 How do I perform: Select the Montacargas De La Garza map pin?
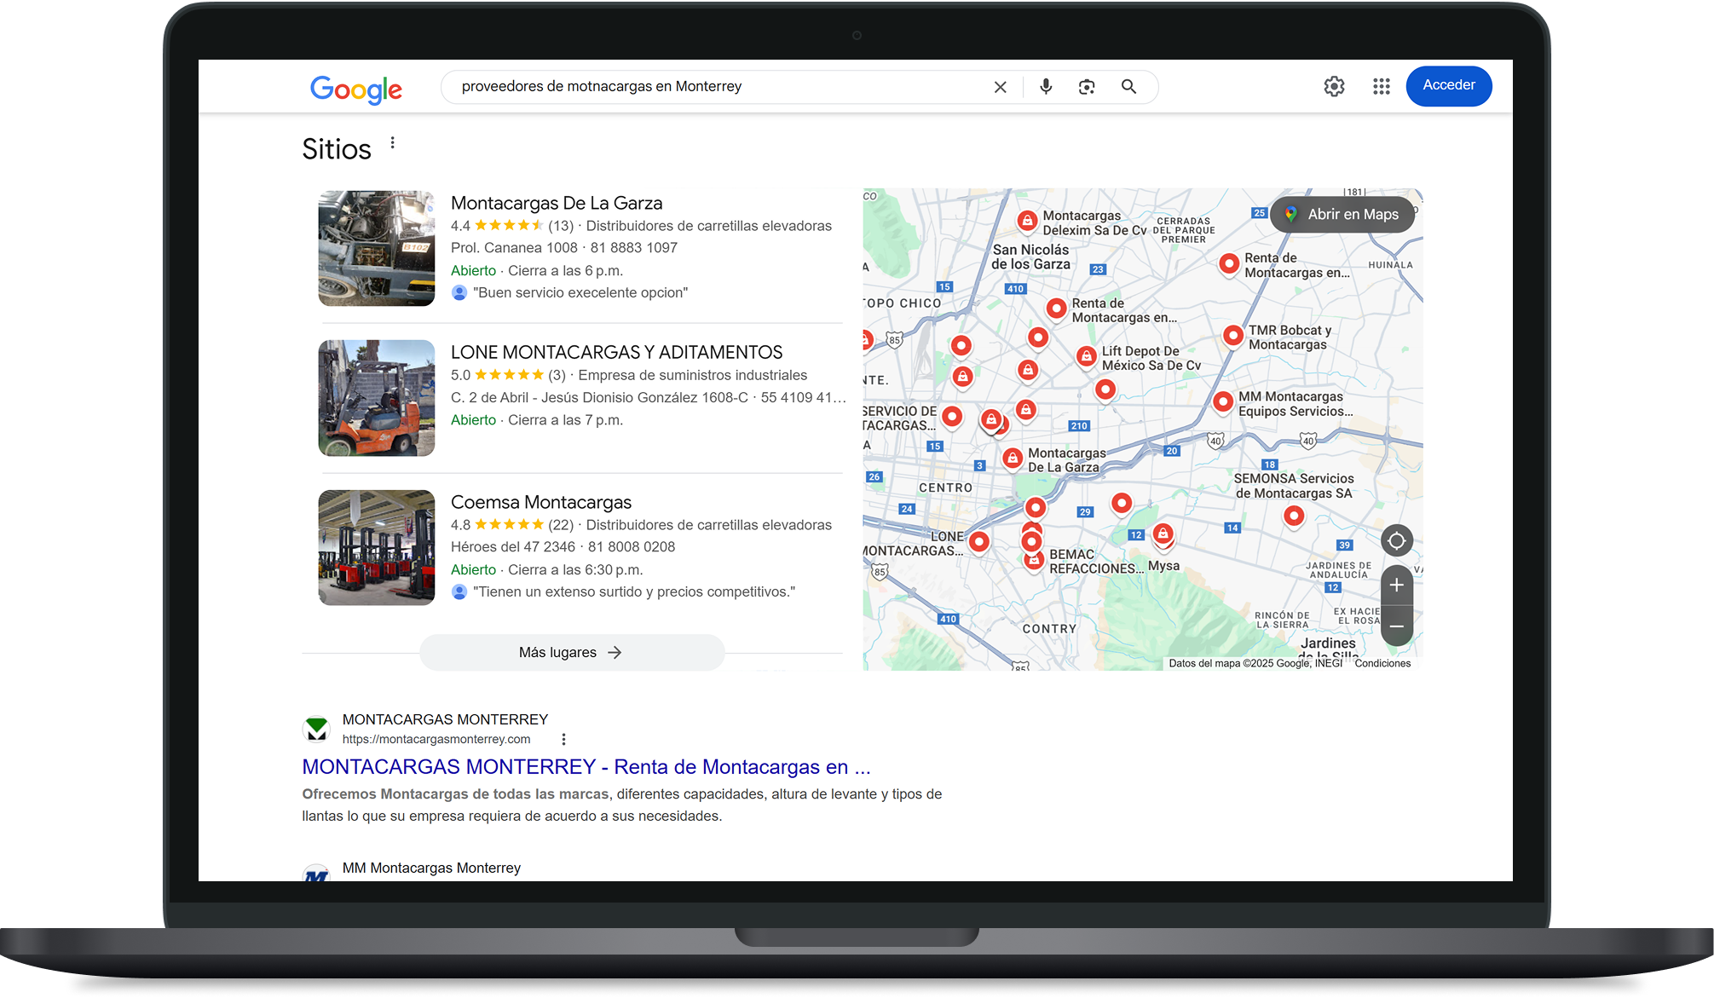tap(1012, 459)
